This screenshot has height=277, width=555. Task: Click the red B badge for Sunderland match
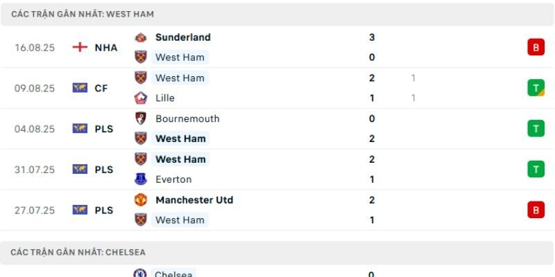pyautogui.click(x=535, y=47)
